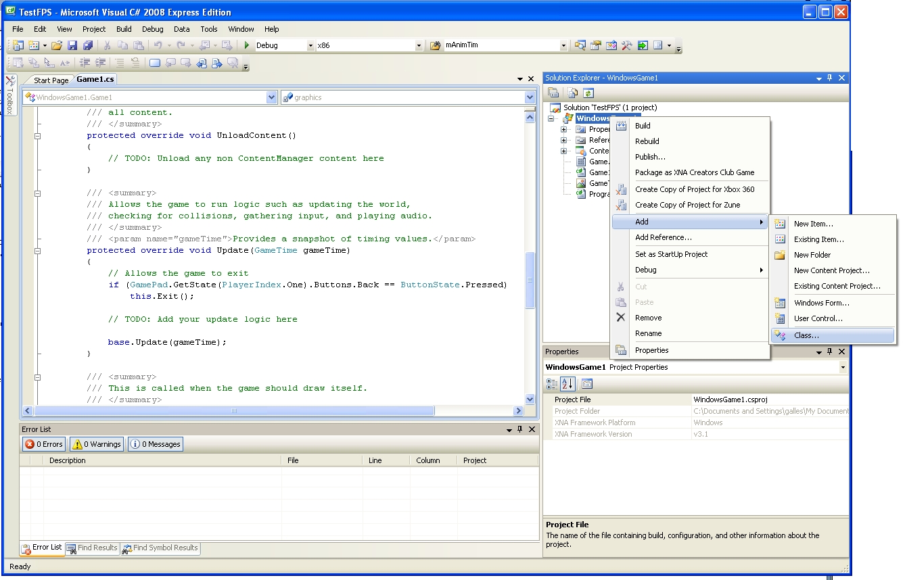
Task: Select Solution 'TestFPS' node in tree
Action: click(603, 107)
